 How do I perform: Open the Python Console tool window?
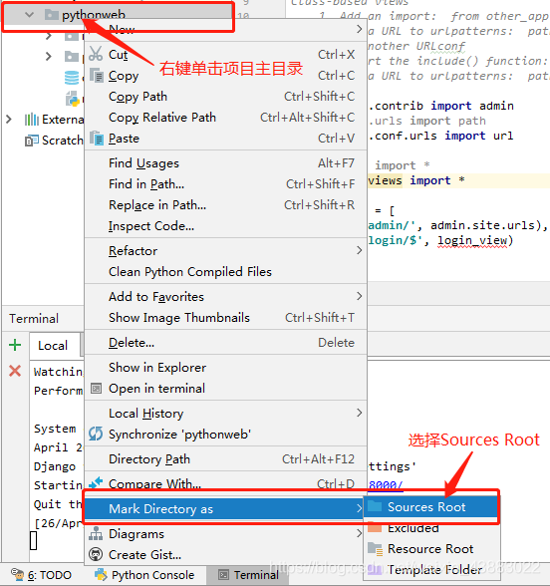pyautogui.click(x=145, y=575)
